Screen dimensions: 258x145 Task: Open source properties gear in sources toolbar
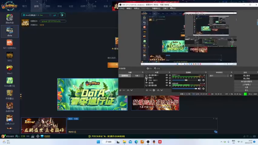(154, 90)
